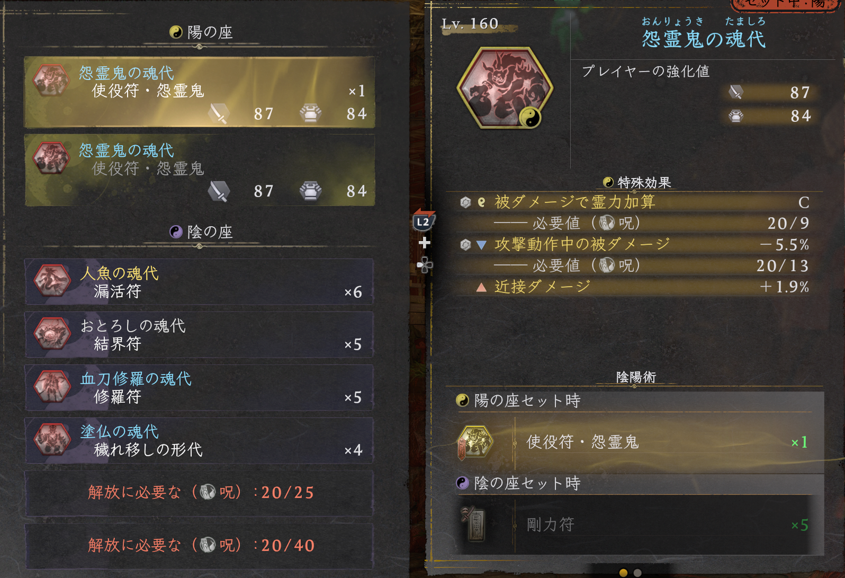Select 被ダメージで霊力加算 effect row
The height and width of the screenshot is (578, 845).
(x=634, y=202)
